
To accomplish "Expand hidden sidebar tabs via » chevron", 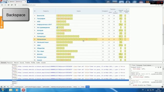I will [x=153, y=65].
